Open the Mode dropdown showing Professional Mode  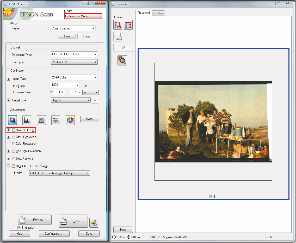[83, 16]
